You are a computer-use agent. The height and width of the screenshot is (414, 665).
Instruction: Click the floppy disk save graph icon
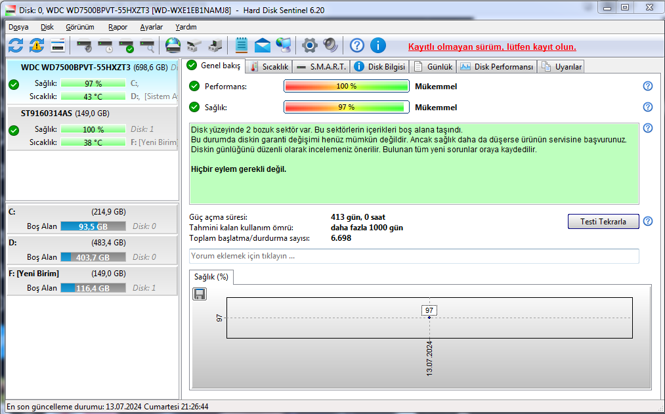point(200,294)
